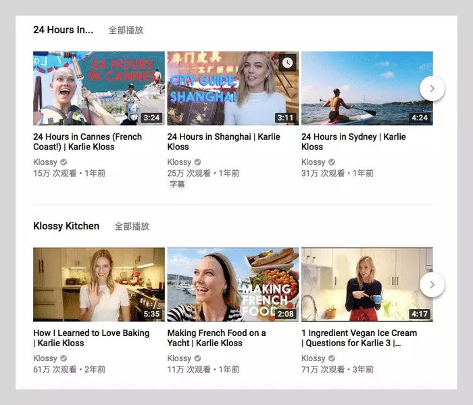
Task: Click verified badge under the Baking video
Action: 64,358
